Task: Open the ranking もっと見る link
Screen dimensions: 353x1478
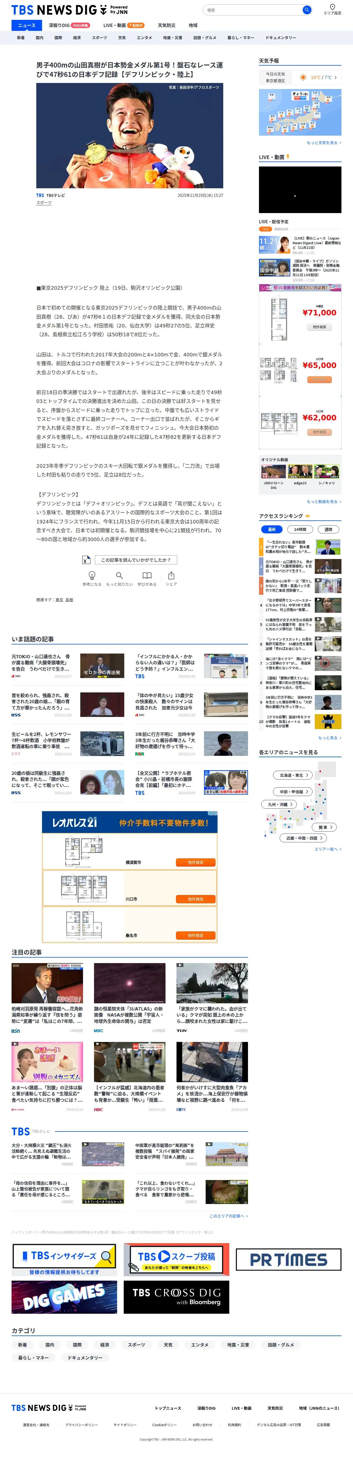Action: (330, 738)
